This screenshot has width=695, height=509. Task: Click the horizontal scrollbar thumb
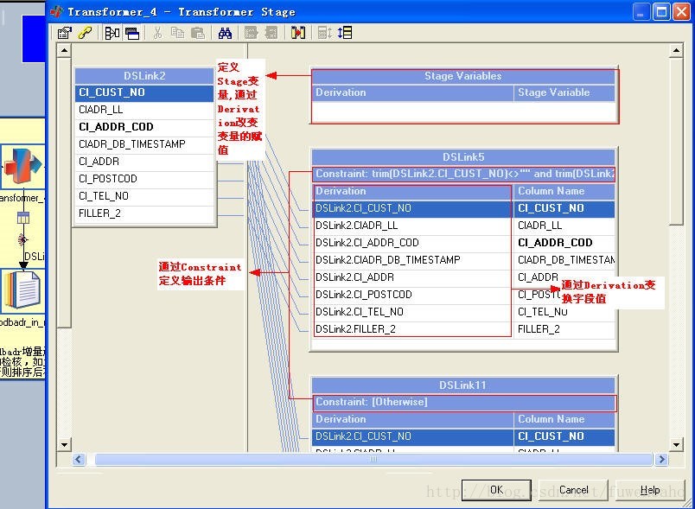373,460
